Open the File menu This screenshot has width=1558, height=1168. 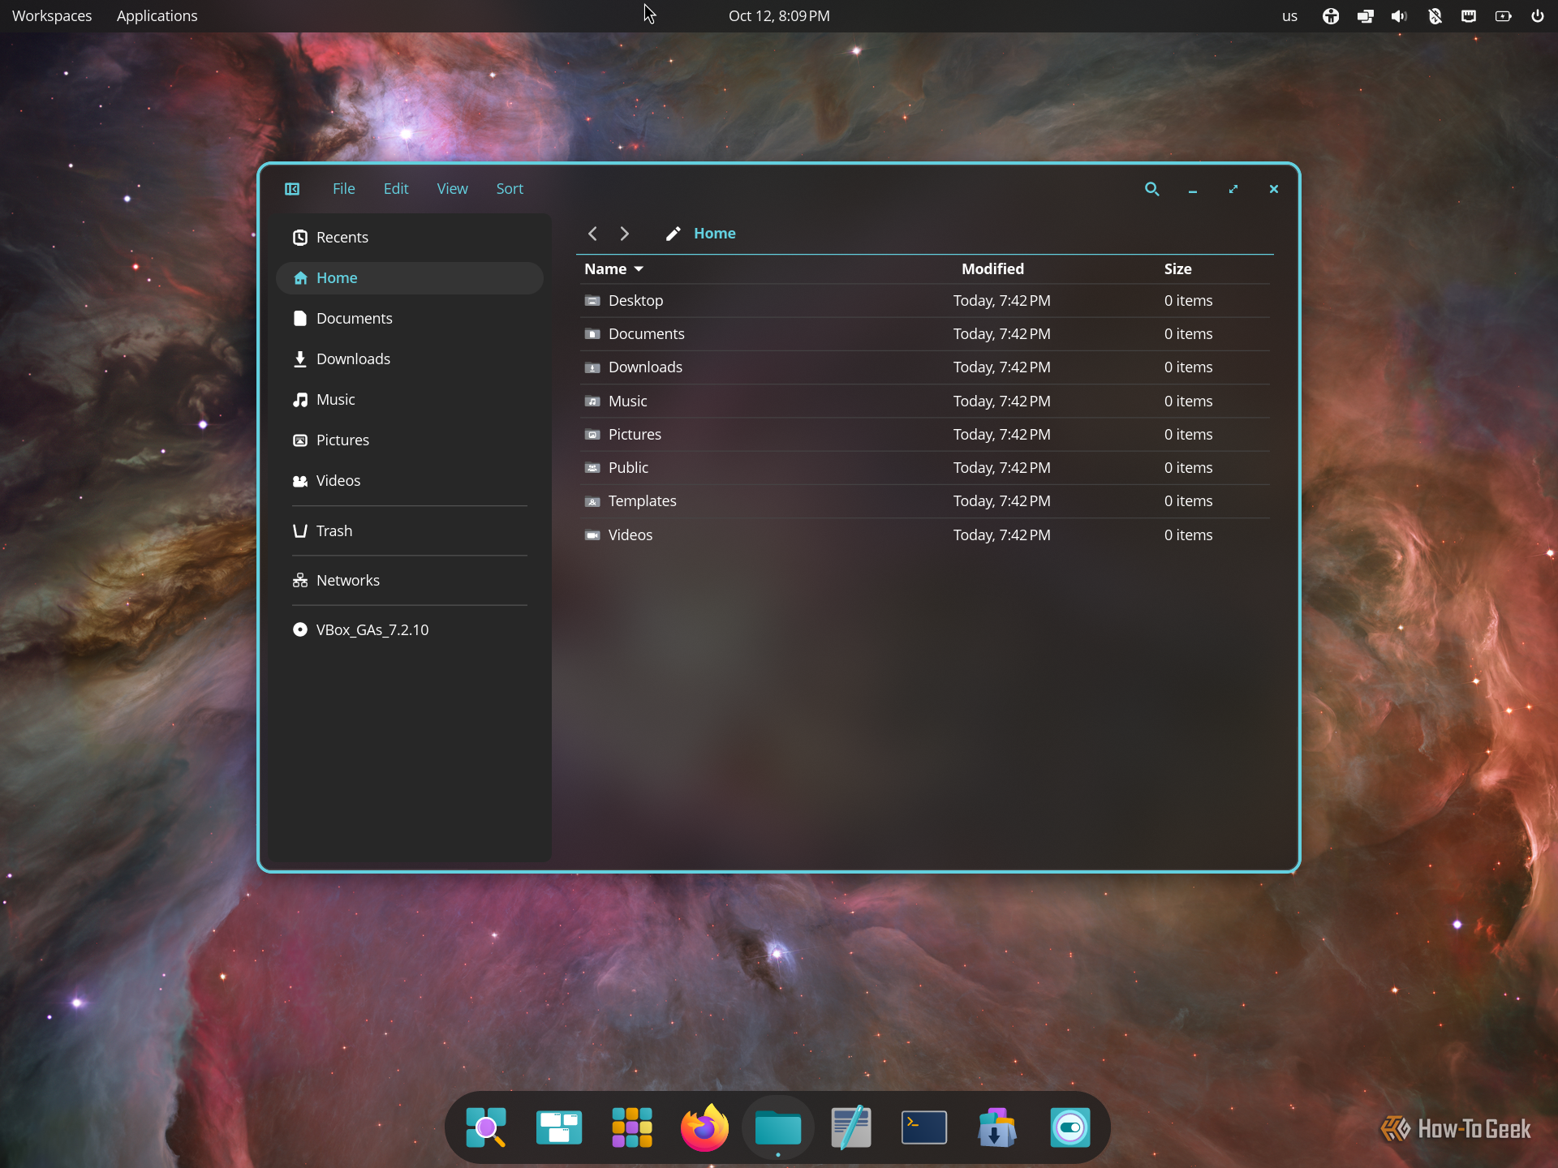coord(343,189)
